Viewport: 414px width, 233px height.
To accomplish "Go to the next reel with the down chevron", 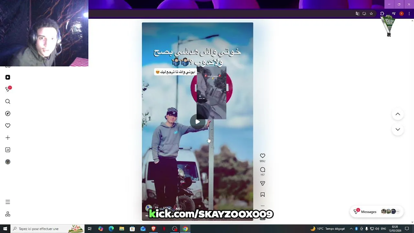I will [x=398, y=129].
